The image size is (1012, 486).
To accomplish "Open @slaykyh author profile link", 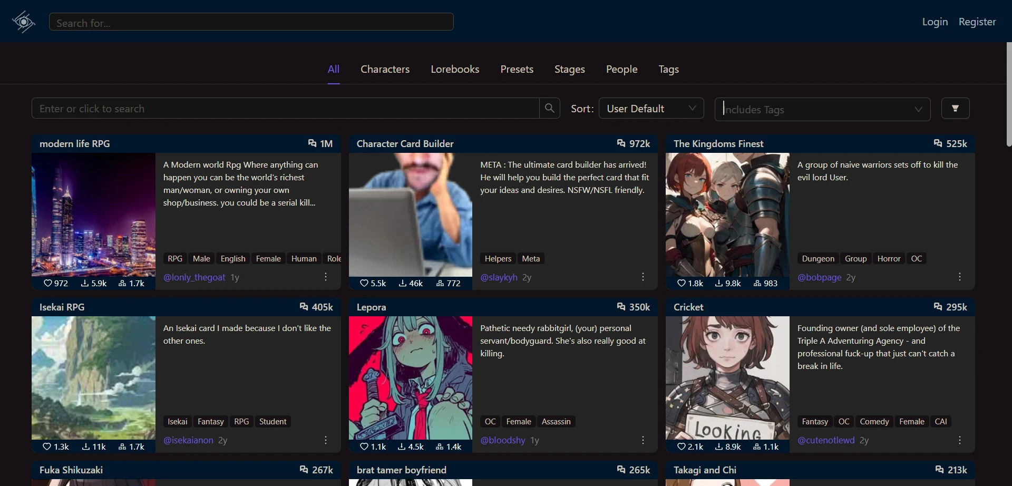I will pos(499,277).
